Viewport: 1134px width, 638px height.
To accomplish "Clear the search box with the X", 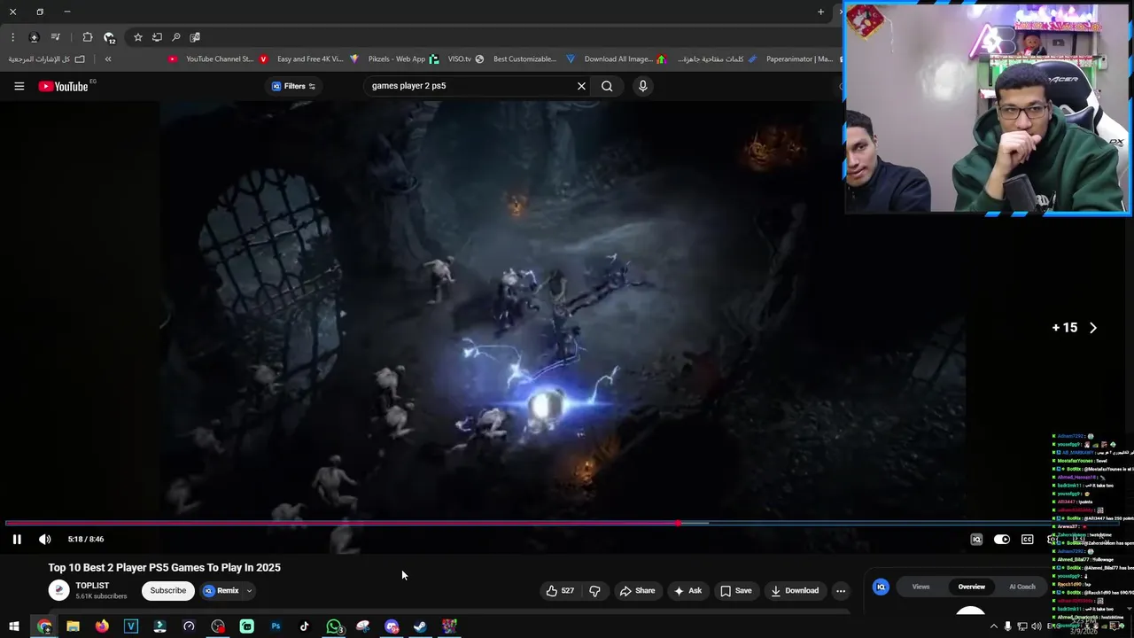I will (x=581, y=86).
